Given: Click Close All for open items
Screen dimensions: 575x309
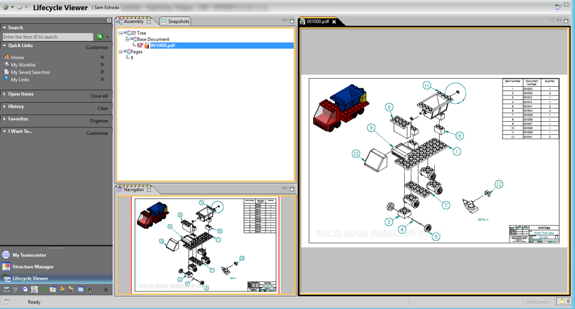Looking at the screenshot, I should (x=99, y=96).
